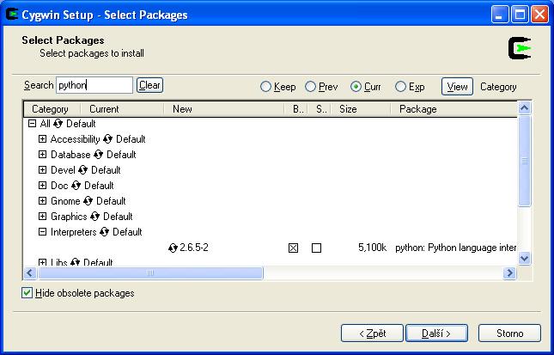Click the horizontal scrollbar thumb
The image size is (554, 355).
click(149, 272)
